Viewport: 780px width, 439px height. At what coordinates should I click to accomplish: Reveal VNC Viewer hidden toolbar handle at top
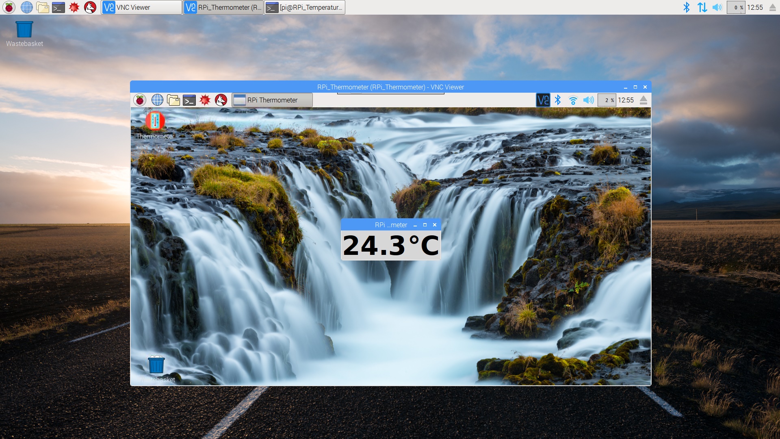tap(390, 93)
